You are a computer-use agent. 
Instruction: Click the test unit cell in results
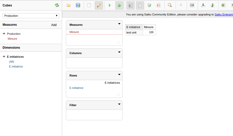click(134, 32)
